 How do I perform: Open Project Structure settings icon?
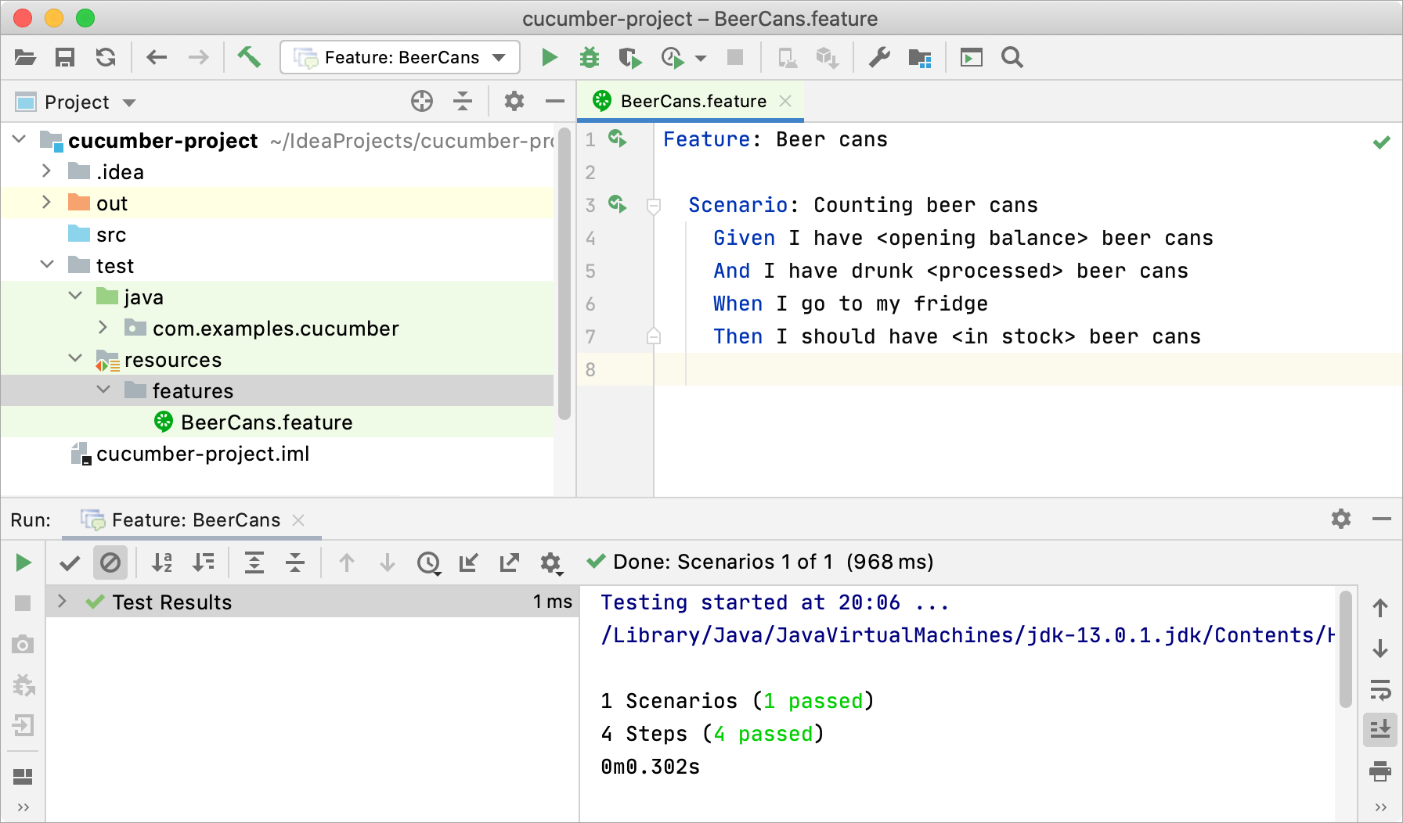(920, 57)
